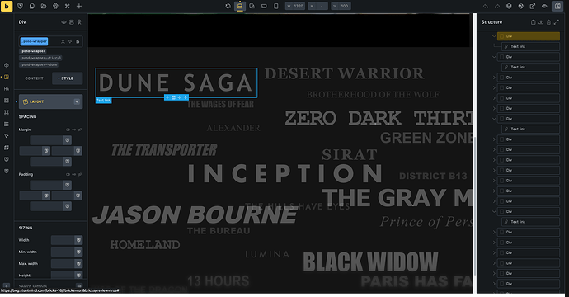Click Margin top input field

(47, 140)
